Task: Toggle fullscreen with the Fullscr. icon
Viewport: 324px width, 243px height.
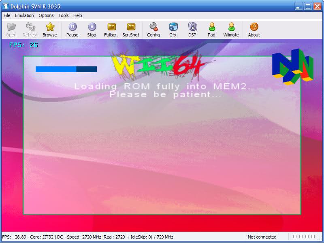Action: pos(111,27)
